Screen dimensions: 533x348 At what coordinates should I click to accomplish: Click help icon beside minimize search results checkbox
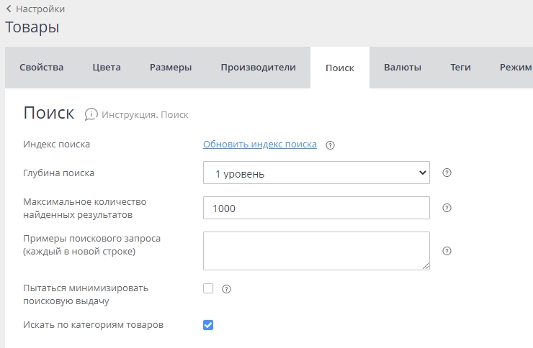(227, 289)
